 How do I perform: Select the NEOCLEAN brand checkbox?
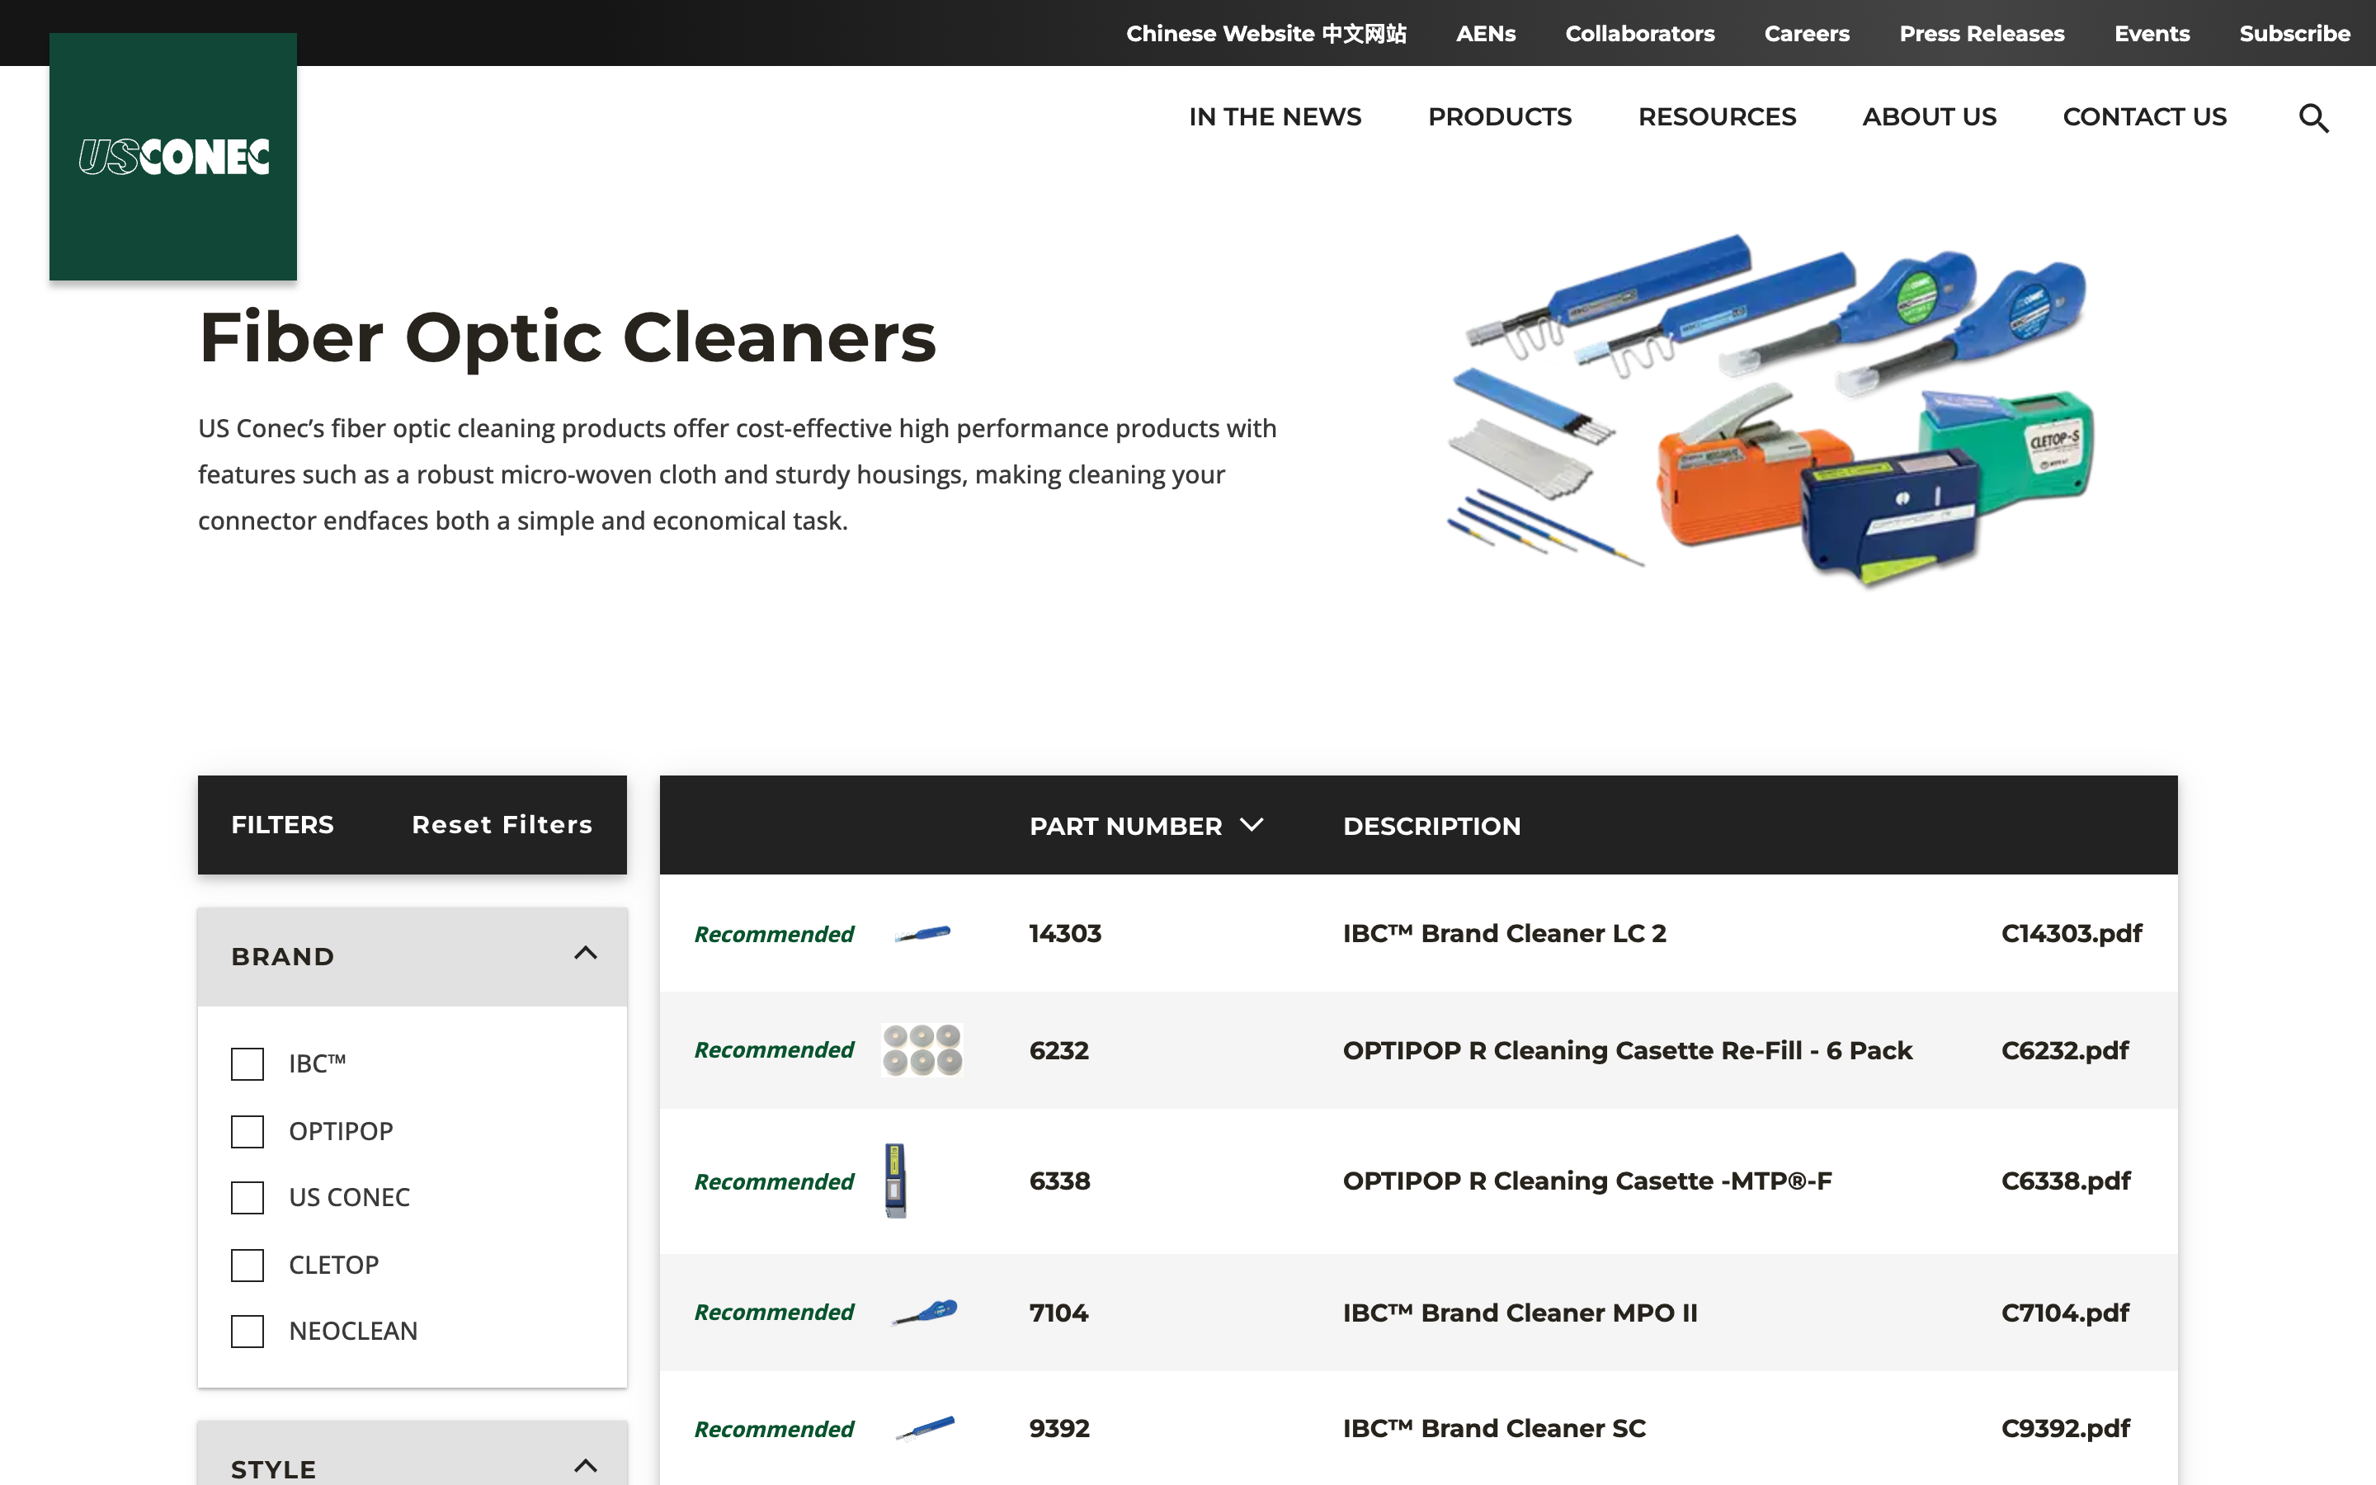247,1331
